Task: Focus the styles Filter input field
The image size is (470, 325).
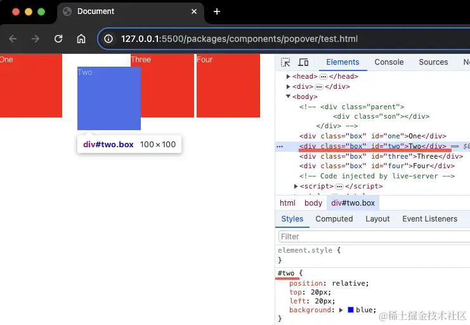Action: coord(374,237)
